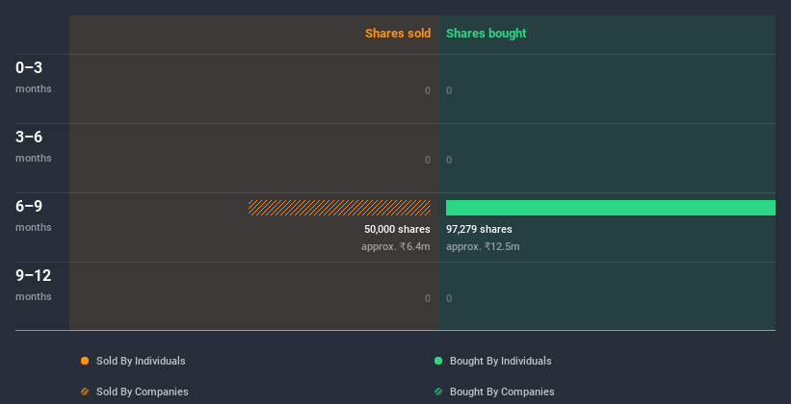This screenshot has height=404, width=791.
Task: Click the bought zero in 3–6 months row
Action: pos(449,161)
